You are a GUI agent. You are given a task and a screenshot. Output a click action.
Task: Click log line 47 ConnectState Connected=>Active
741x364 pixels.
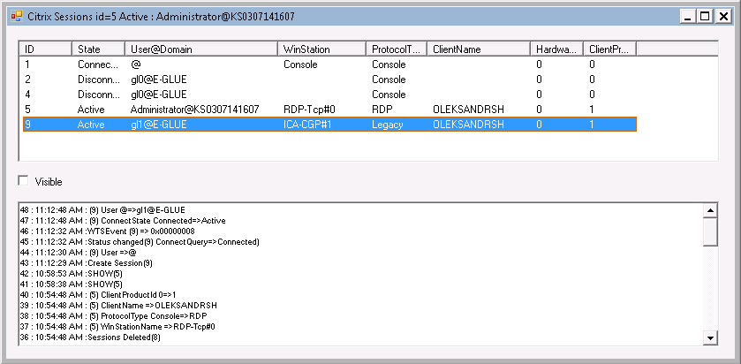coord(123,221)
